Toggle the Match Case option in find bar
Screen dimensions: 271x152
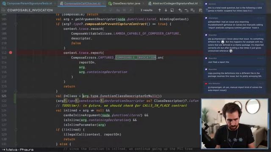118,10
